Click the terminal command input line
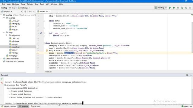This screenshot has width=193, height=108. point(44,103)
